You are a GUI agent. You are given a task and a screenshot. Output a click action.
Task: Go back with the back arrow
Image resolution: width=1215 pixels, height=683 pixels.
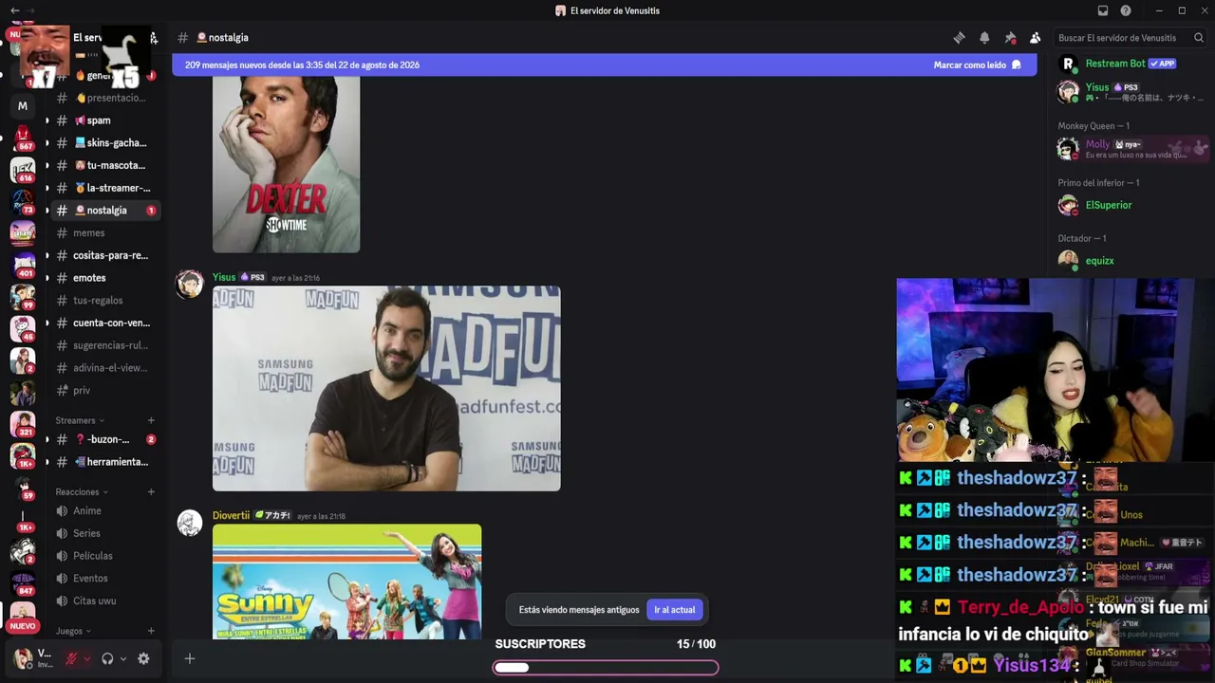point(14,10)
